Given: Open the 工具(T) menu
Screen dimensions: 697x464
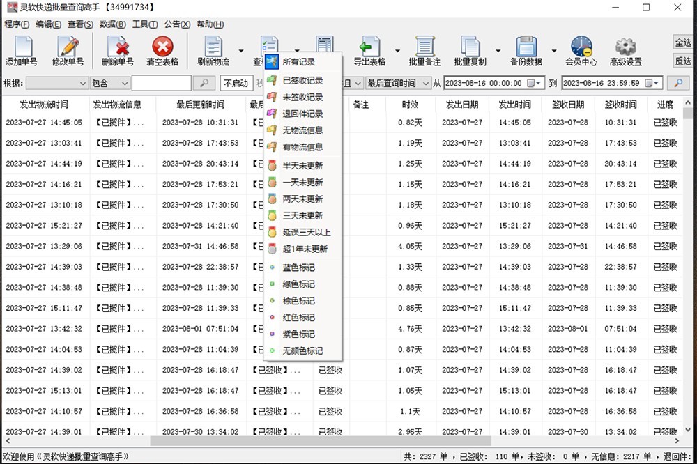Looking at the screenshot, I should [x=144, y=24].
